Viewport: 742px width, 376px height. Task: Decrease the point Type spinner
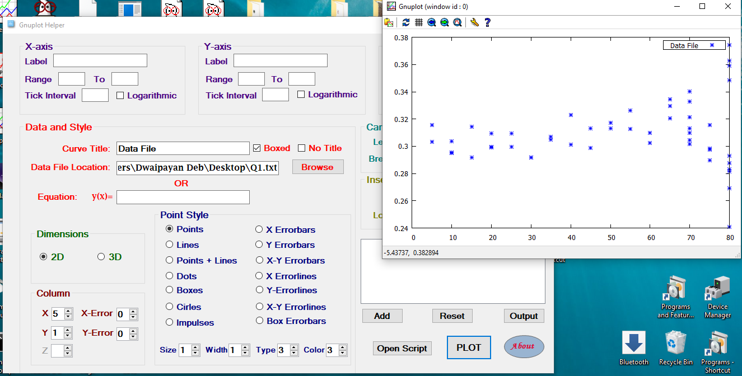[x=295, y=354]
